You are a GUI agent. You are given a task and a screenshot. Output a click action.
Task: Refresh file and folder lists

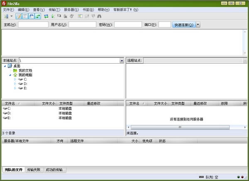point(46,16)
